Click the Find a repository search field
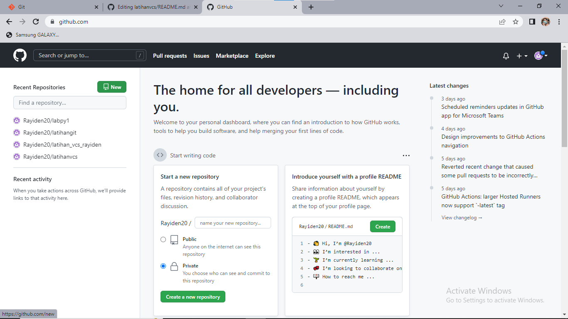This screenshot has width=568, height=319. [69, 103]
